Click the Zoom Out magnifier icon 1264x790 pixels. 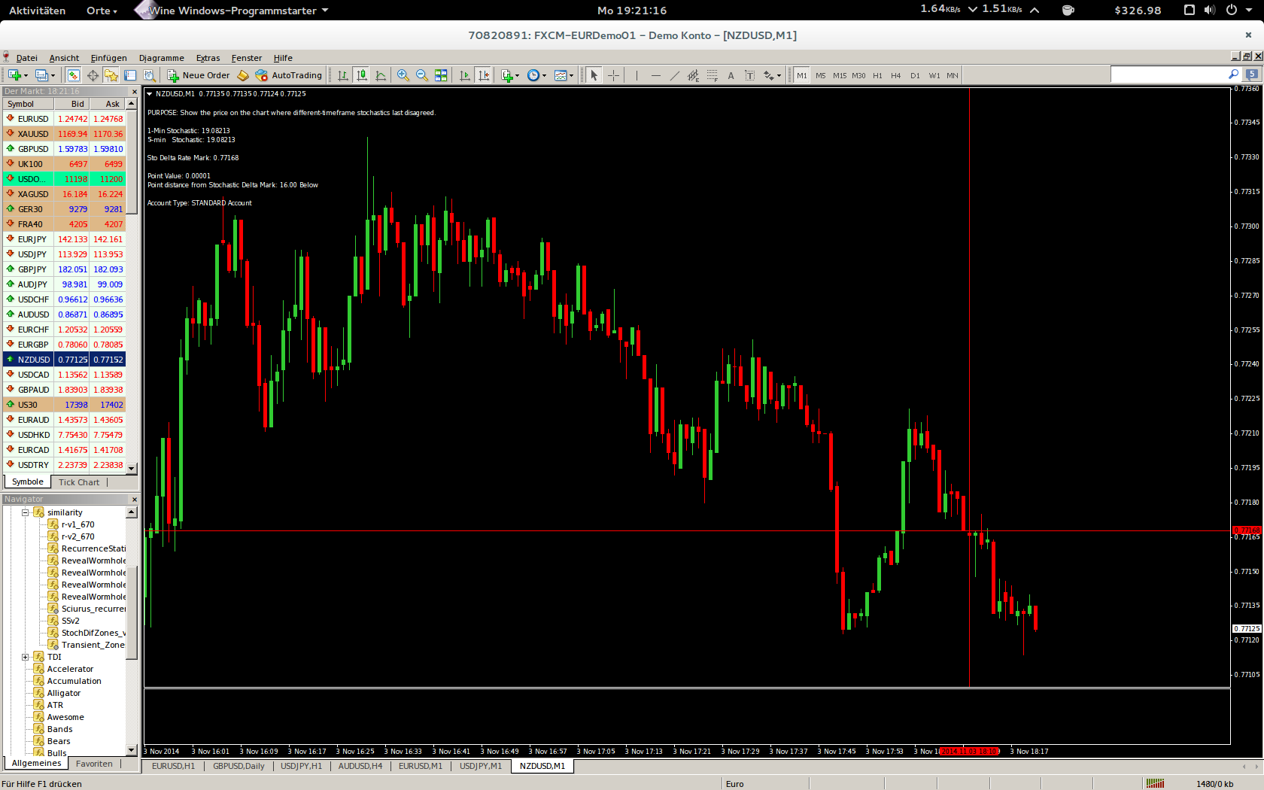click(x=422, y=75)
